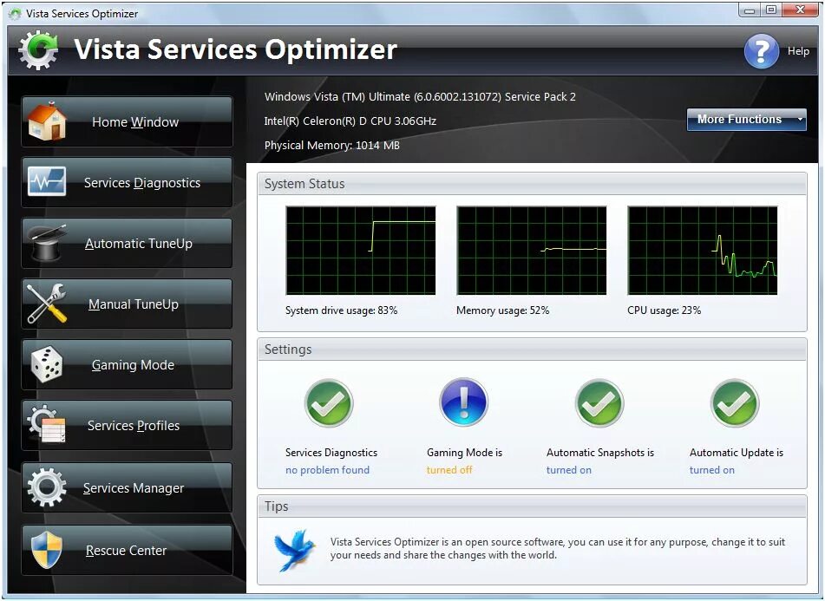
Task: Click the Manual TuneUp tools icon
Action: [x=46, y=304]
